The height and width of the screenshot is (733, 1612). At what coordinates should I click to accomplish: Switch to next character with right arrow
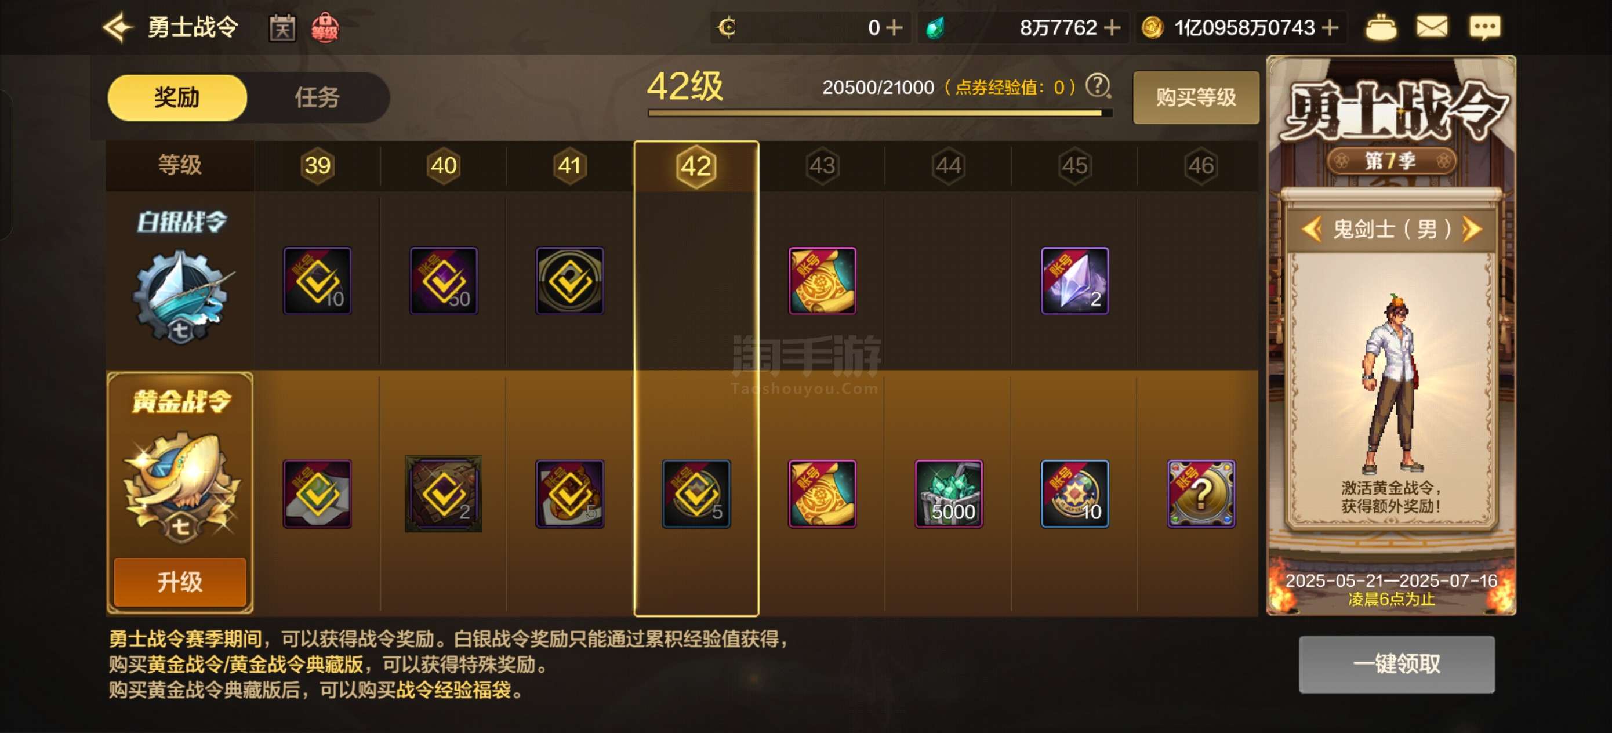[1472, 228]
